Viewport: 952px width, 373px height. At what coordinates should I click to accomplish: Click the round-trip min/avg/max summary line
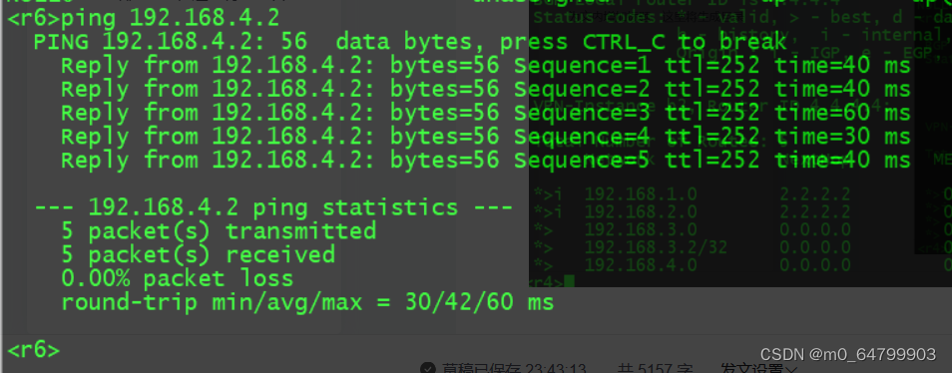[307, 302]
